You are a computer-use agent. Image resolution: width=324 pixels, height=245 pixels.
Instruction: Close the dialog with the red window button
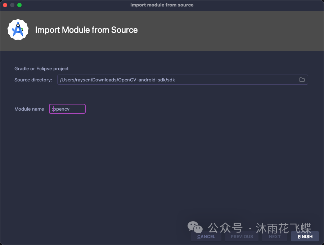click(5, 5)
